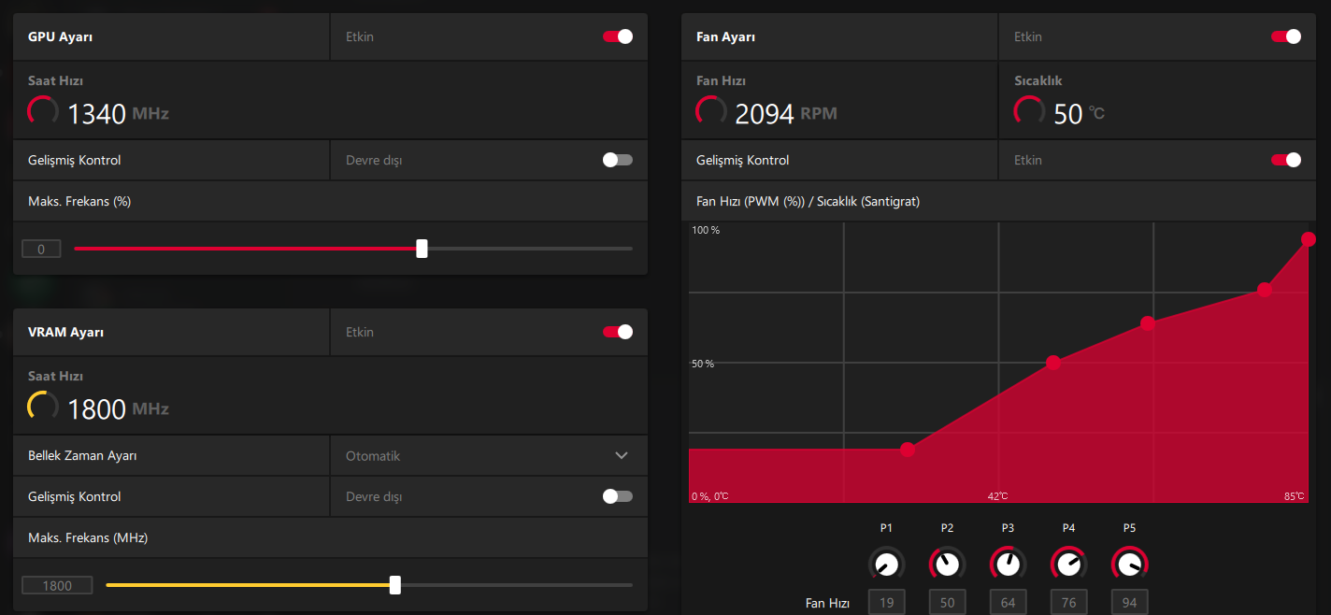
Task: Toggle Fan Gelişmiş Kontrol switch
Action: 1286,160
